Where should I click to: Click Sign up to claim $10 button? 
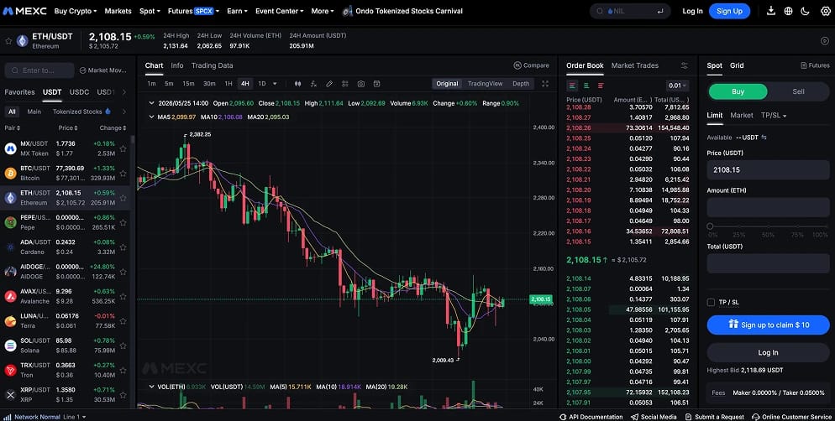[768, 325]
